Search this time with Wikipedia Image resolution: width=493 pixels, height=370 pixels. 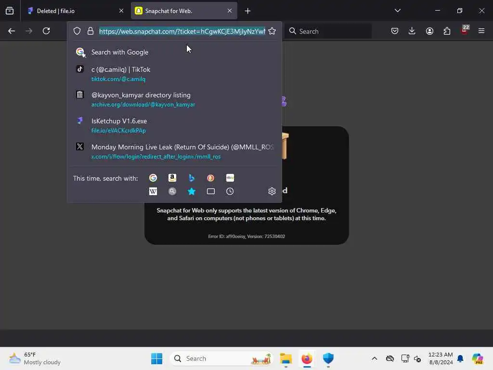153,191
